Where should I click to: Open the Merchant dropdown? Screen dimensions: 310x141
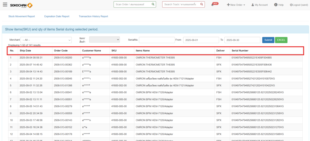pos(46,40)
